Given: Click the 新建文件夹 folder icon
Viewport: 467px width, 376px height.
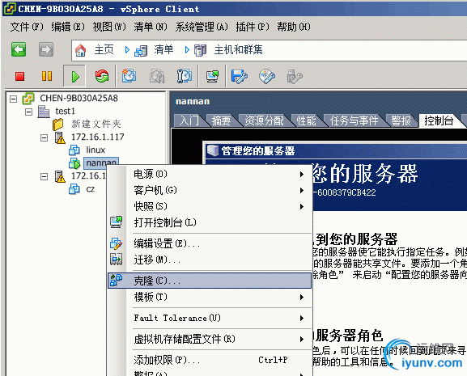Looking at the screenshot, I should click(58, 125).
